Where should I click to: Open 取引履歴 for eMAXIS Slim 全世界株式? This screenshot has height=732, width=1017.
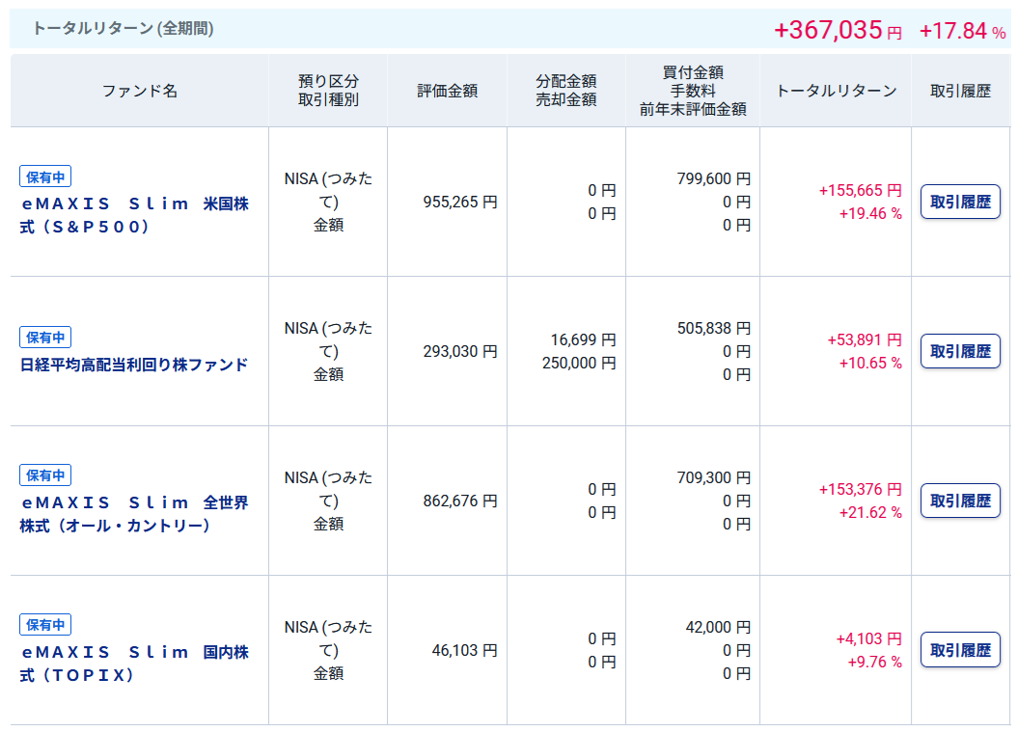click(960, 501)
